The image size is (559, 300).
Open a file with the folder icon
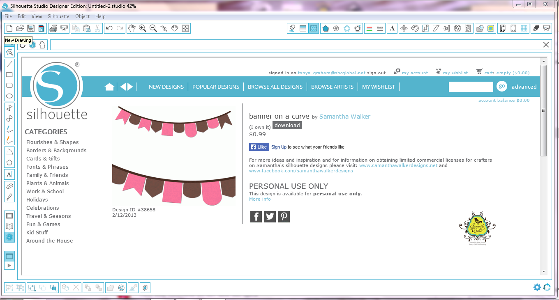[x=20, y=28]
